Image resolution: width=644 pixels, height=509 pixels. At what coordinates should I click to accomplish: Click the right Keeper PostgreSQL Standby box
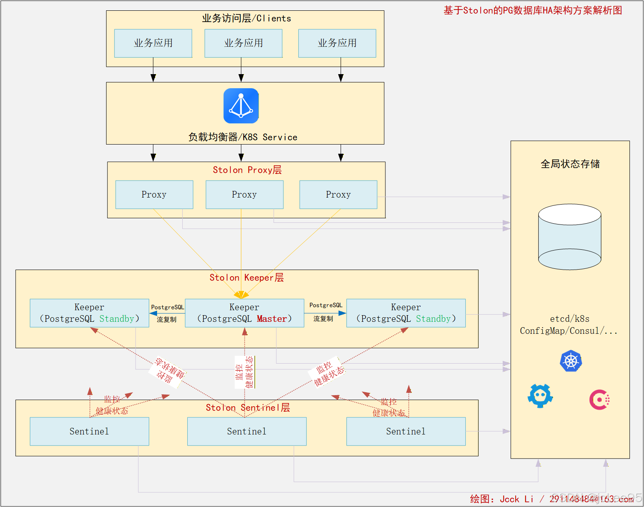(405, 313)
